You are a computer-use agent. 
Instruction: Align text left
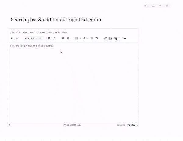pyautogui.click(x=63, y=38)
